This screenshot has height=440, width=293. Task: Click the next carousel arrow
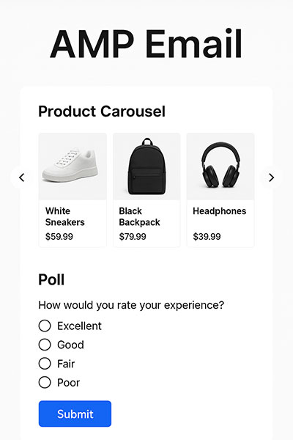[x=271, y=177]
